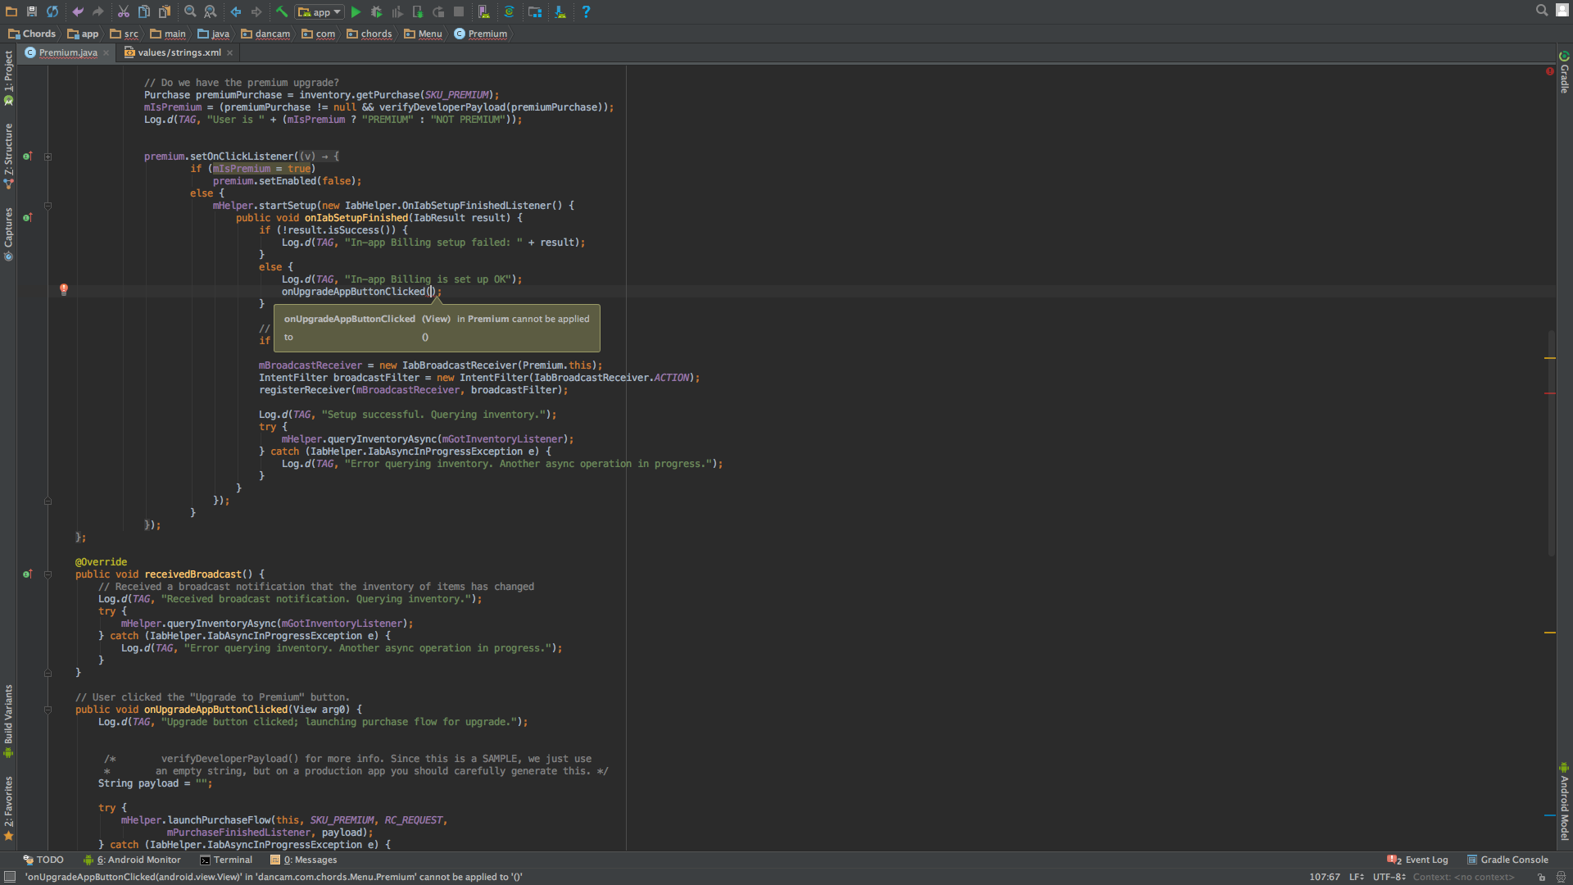Screen dimensions: 1573x885
Task: Toggle the 2: Favorites tool window
Action: [x=8, y=808]
